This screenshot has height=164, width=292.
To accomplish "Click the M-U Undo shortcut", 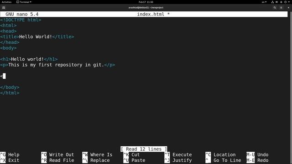I will [257, 154].
